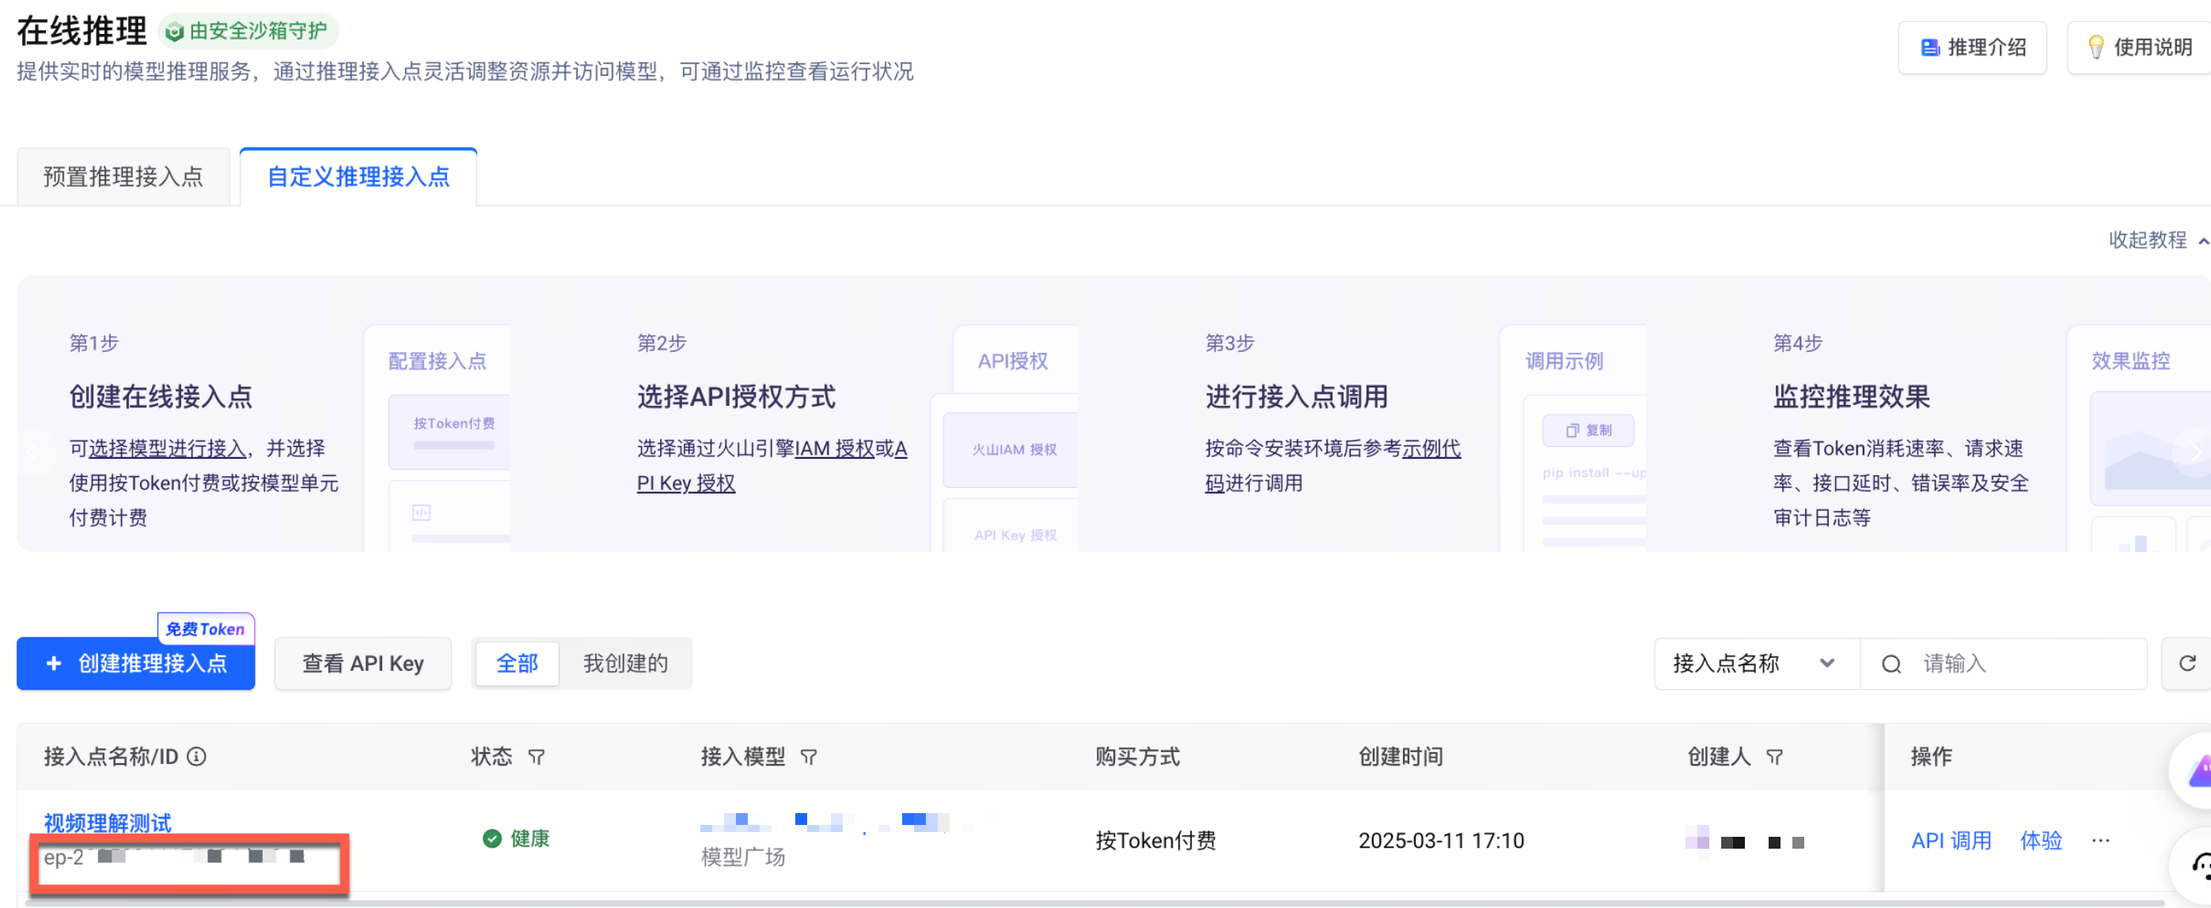Click the filter icon next to 状态
This screenshot has height=908, width=2211.
coord(537,756)
